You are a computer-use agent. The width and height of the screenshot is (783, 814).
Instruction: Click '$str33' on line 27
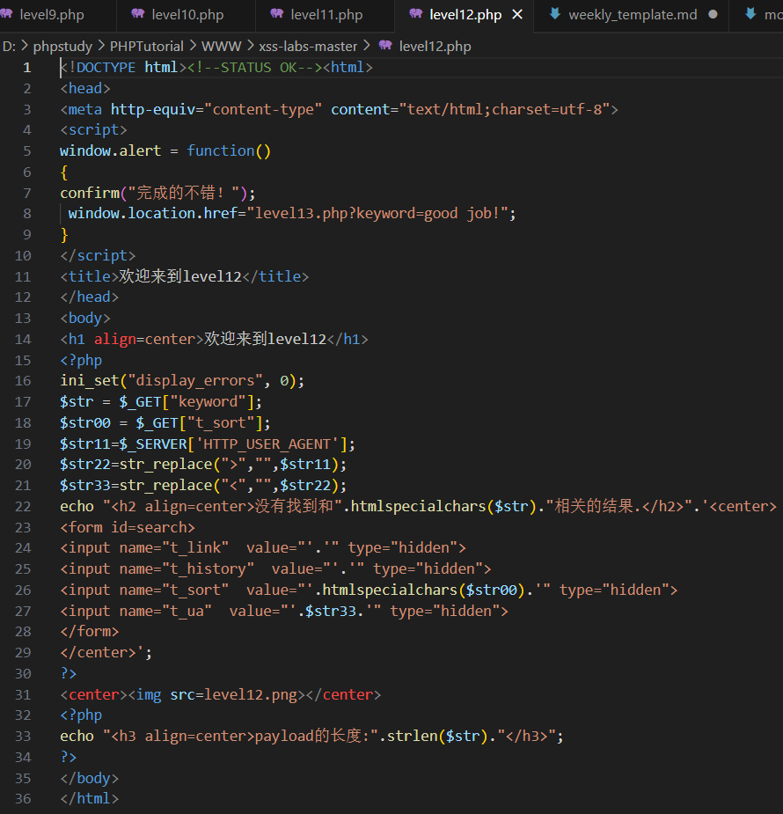(331, 611)
